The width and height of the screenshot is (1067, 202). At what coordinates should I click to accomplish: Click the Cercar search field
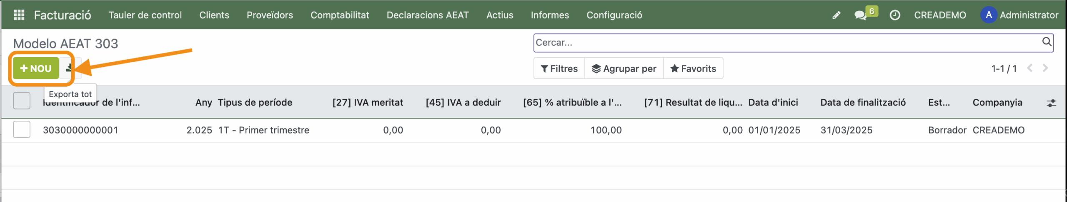[x=784, y=43]
